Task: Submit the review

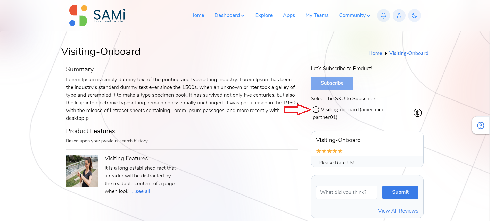Action: 400,192
